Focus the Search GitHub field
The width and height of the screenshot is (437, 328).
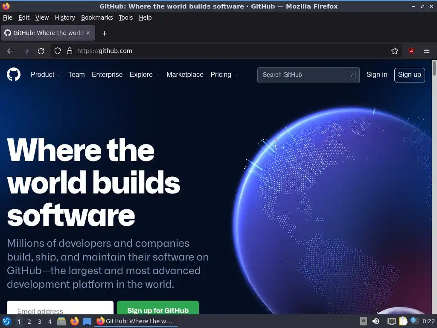pos(308,75)
